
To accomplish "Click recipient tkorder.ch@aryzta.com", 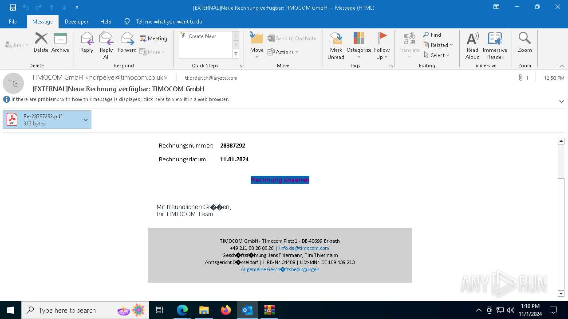I will point(211,78).
